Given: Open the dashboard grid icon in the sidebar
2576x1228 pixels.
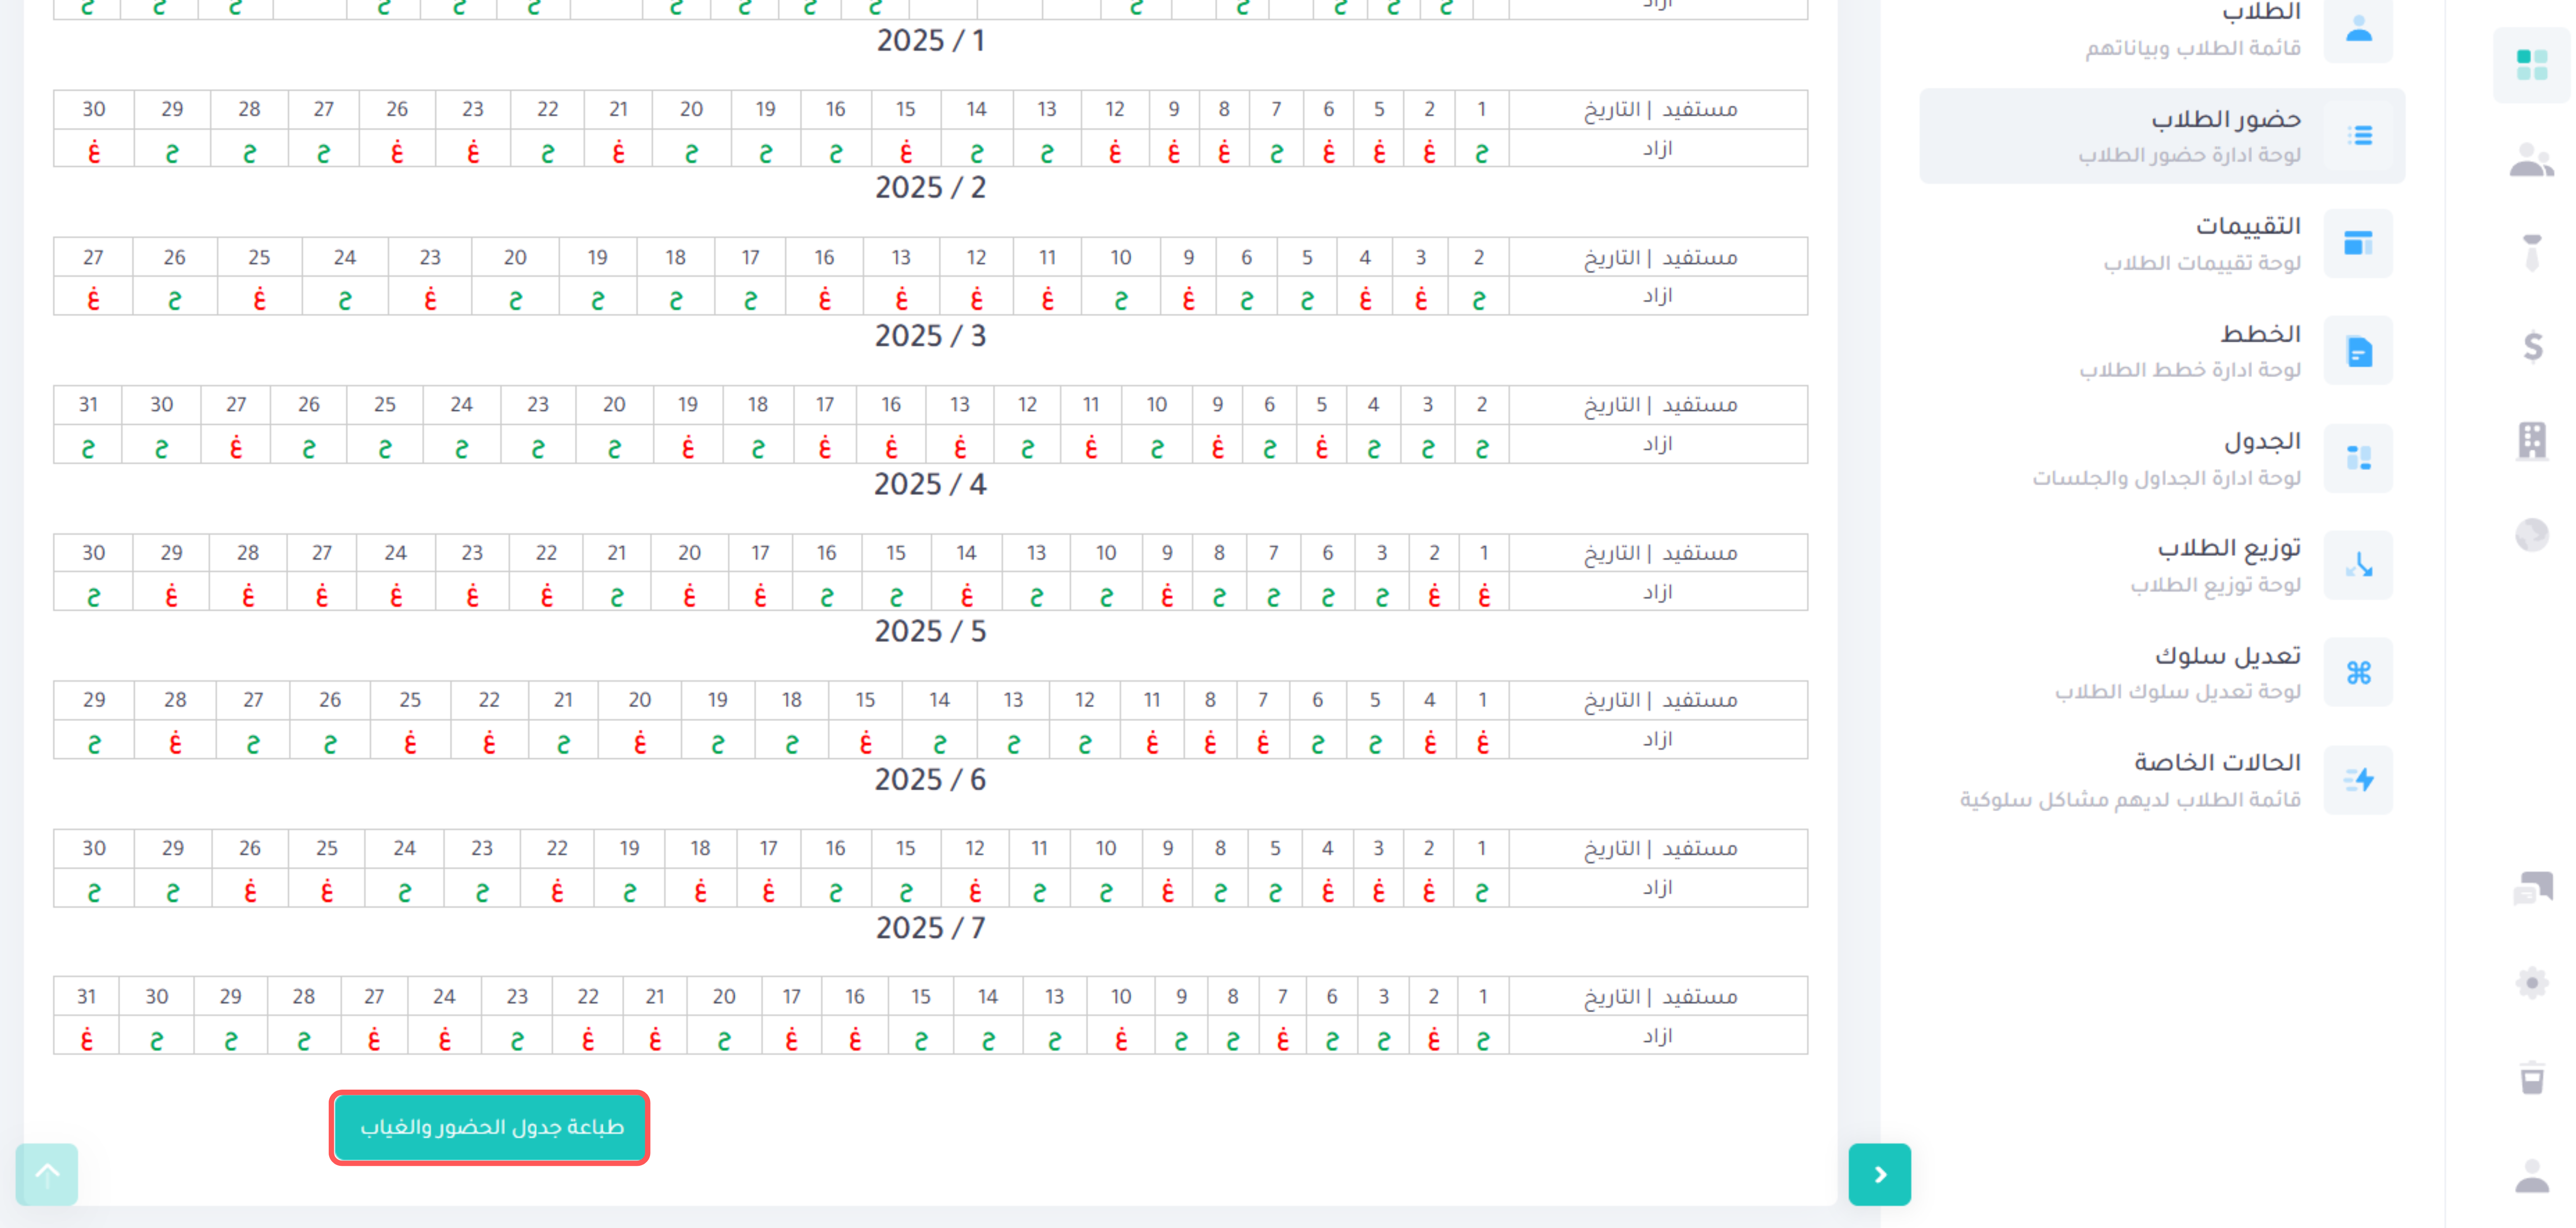Looking at the screenshot, I should click(x=2532, y=65).
